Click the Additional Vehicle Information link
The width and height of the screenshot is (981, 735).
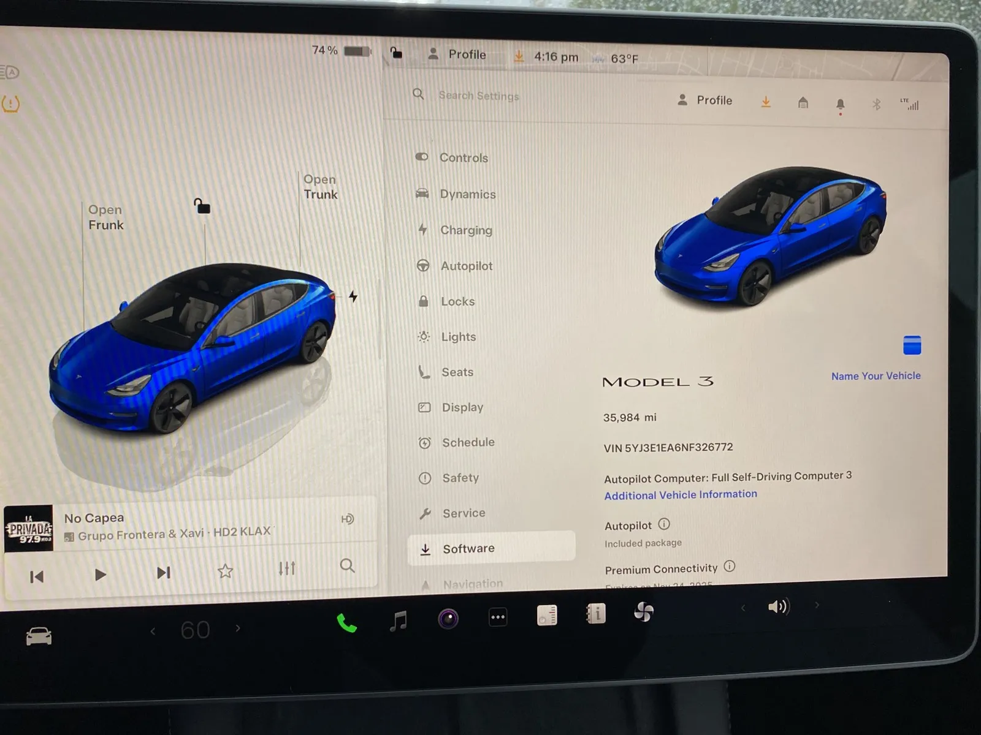coord(681,494)
